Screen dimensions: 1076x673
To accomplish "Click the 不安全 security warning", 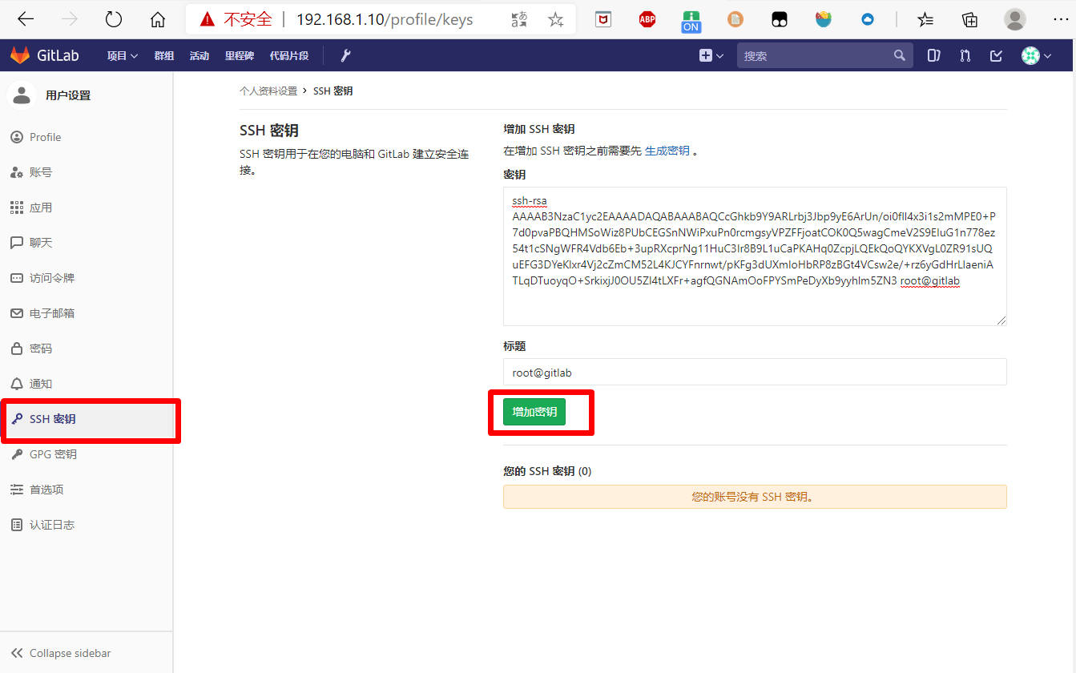I will (236, 19).
